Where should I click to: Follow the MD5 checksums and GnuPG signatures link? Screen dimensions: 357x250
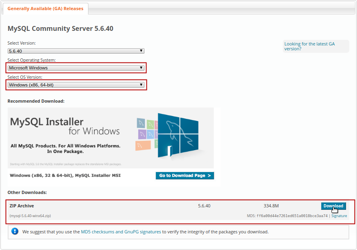click(121, 232)
